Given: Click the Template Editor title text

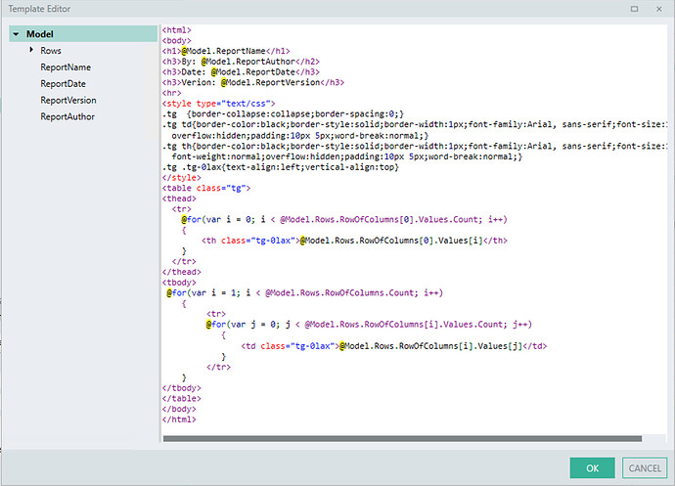Looking at the screenshot, I should [39, 9].
